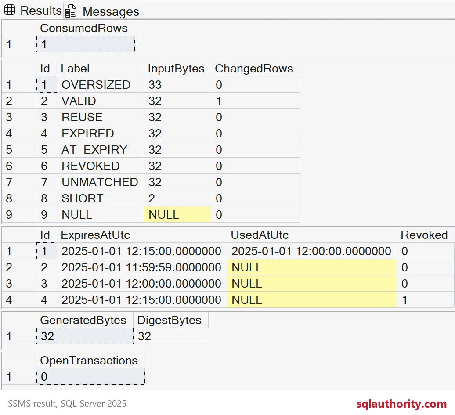Click the Results grid icon
This screenshot has height=415, width=455.
pos(10,10)
